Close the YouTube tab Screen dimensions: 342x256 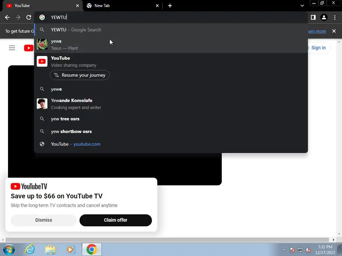77,6
